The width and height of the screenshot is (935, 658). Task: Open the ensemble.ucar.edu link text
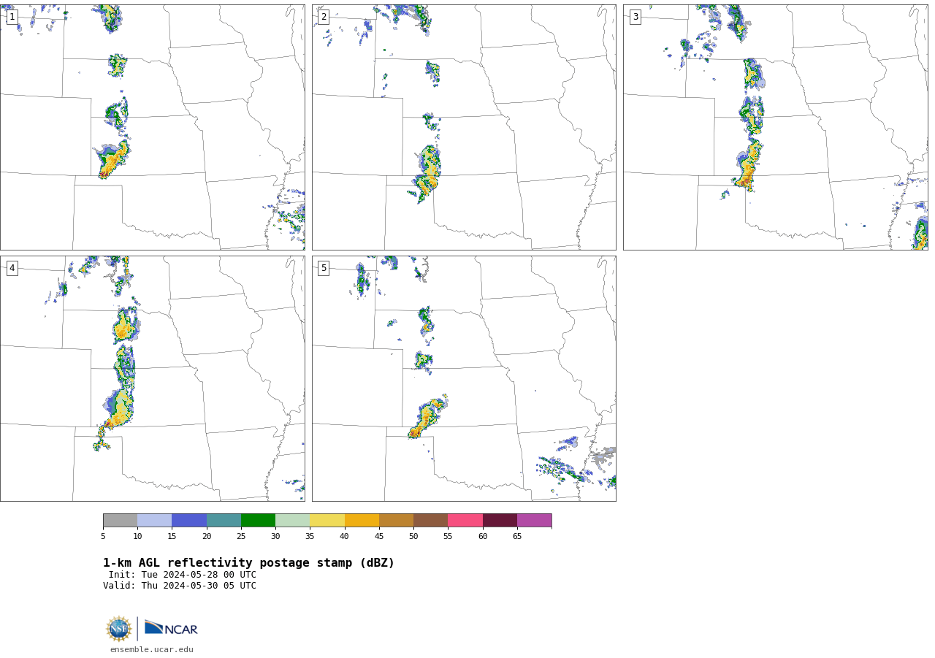(x=152, y=649)
